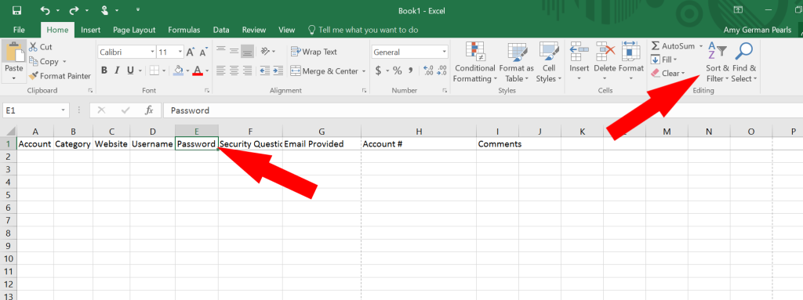Click the Cut scissors button
Viewport: 803px width, 300px height.
click(x=41, y=46)
